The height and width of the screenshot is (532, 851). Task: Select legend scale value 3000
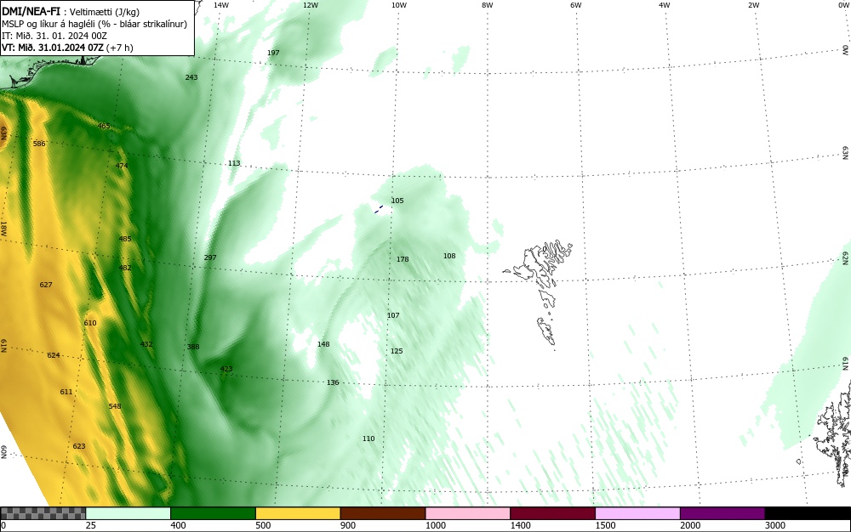click(775, 525)
